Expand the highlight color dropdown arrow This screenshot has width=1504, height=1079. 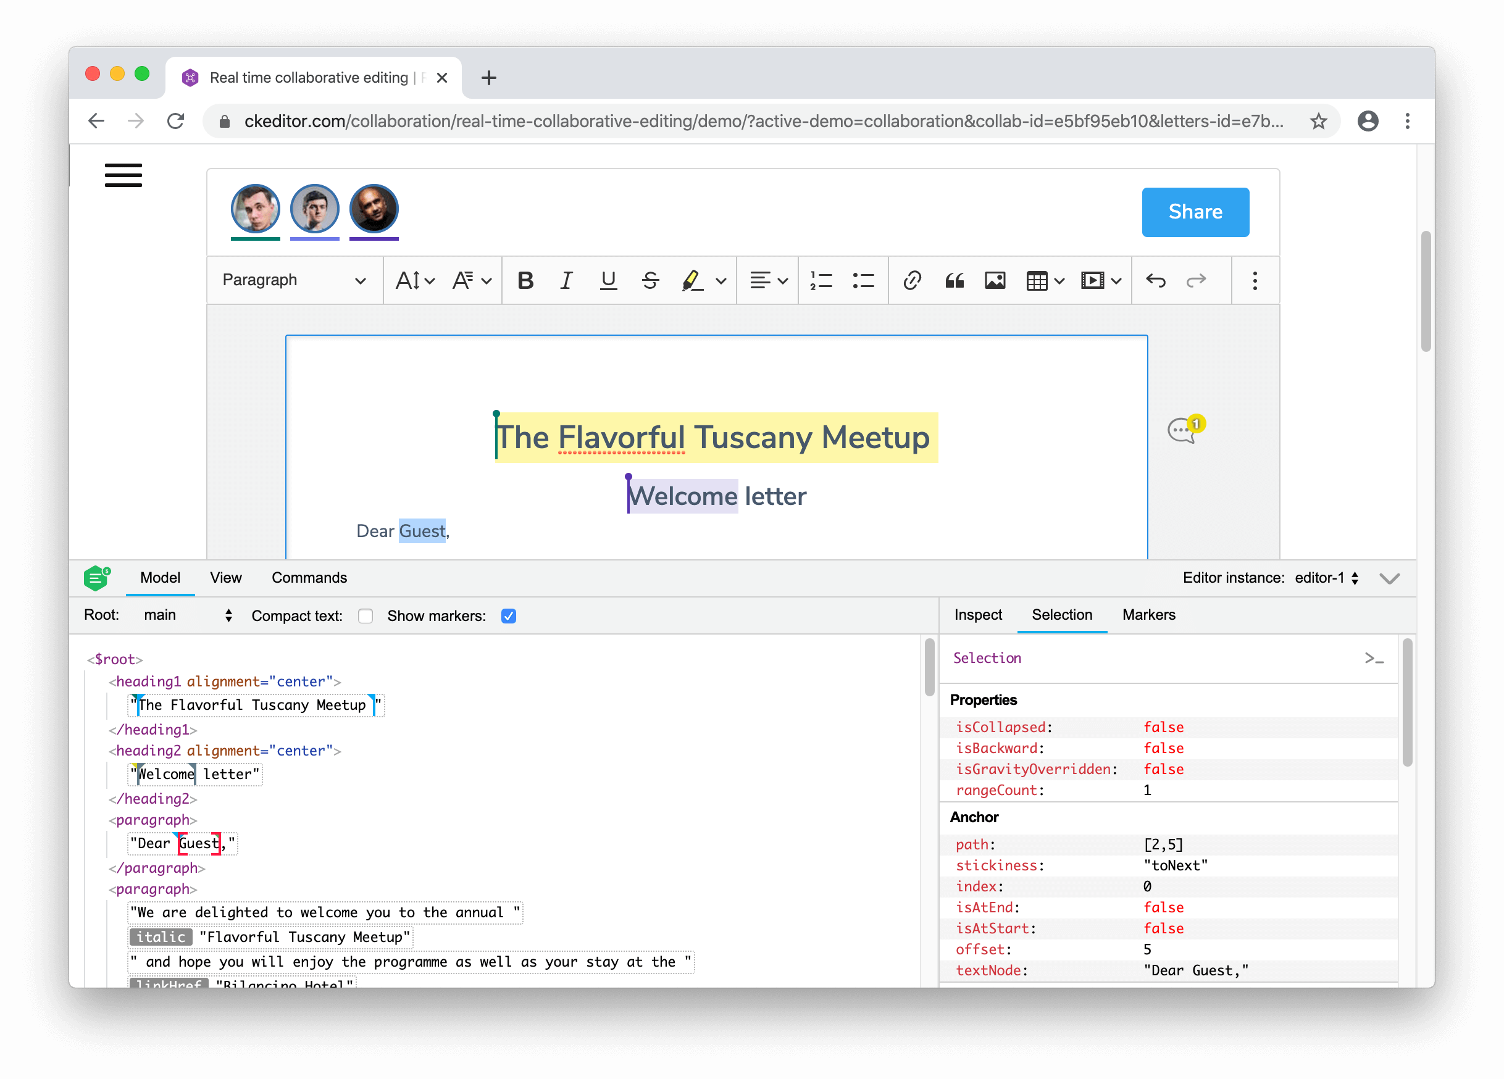722,280
